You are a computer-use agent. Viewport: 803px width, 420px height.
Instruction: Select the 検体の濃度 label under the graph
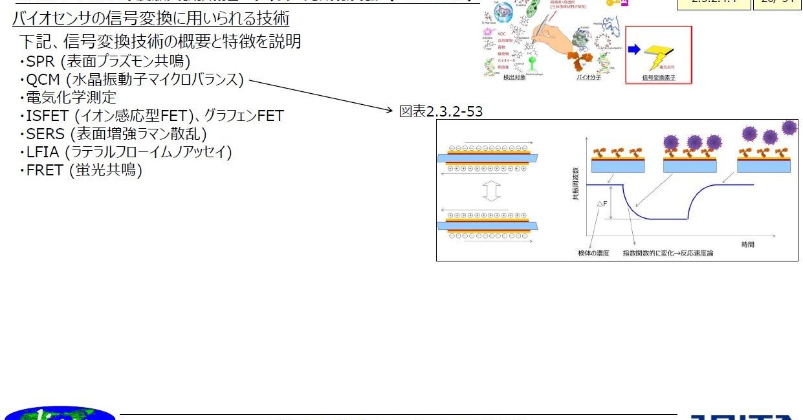click(594, 253)
